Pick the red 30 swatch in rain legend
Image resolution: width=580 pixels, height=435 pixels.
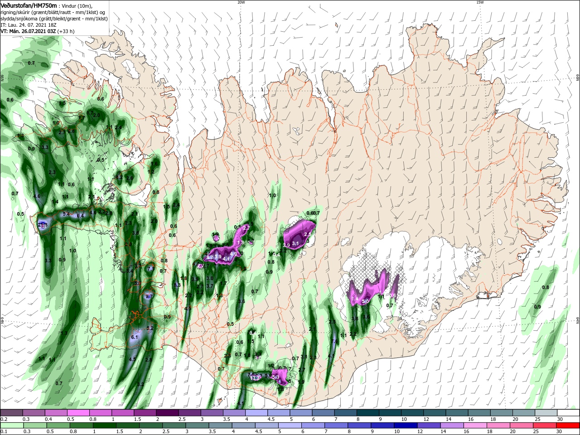[x=567, y=425]
